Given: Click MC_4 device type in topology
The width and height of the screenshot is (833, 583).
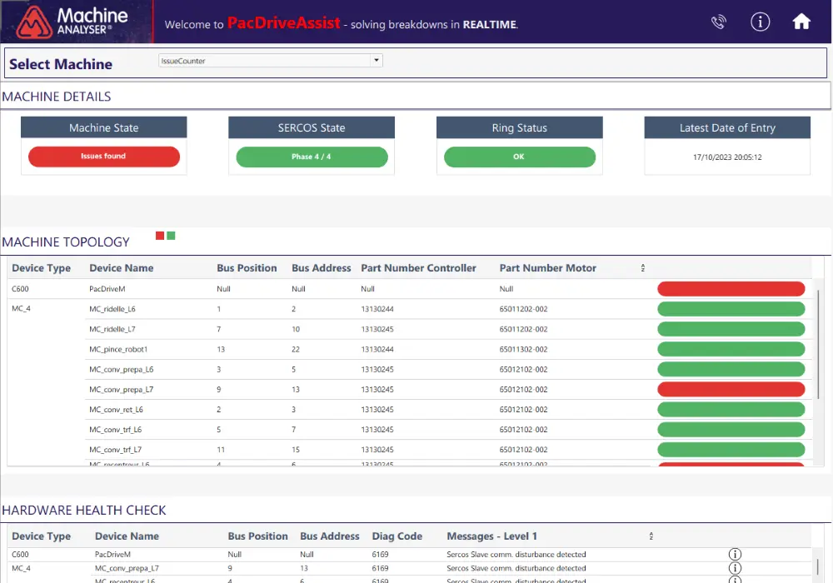Looking at the screenshot, I should (22, 308).
